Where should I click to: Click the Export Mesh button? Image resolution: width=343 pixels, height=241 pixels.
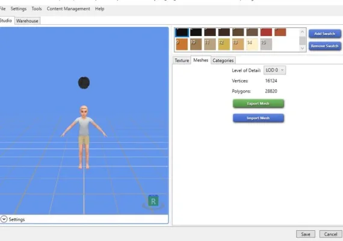(258, 104)
